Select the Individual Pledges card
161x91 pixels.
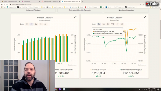(33, 10)
